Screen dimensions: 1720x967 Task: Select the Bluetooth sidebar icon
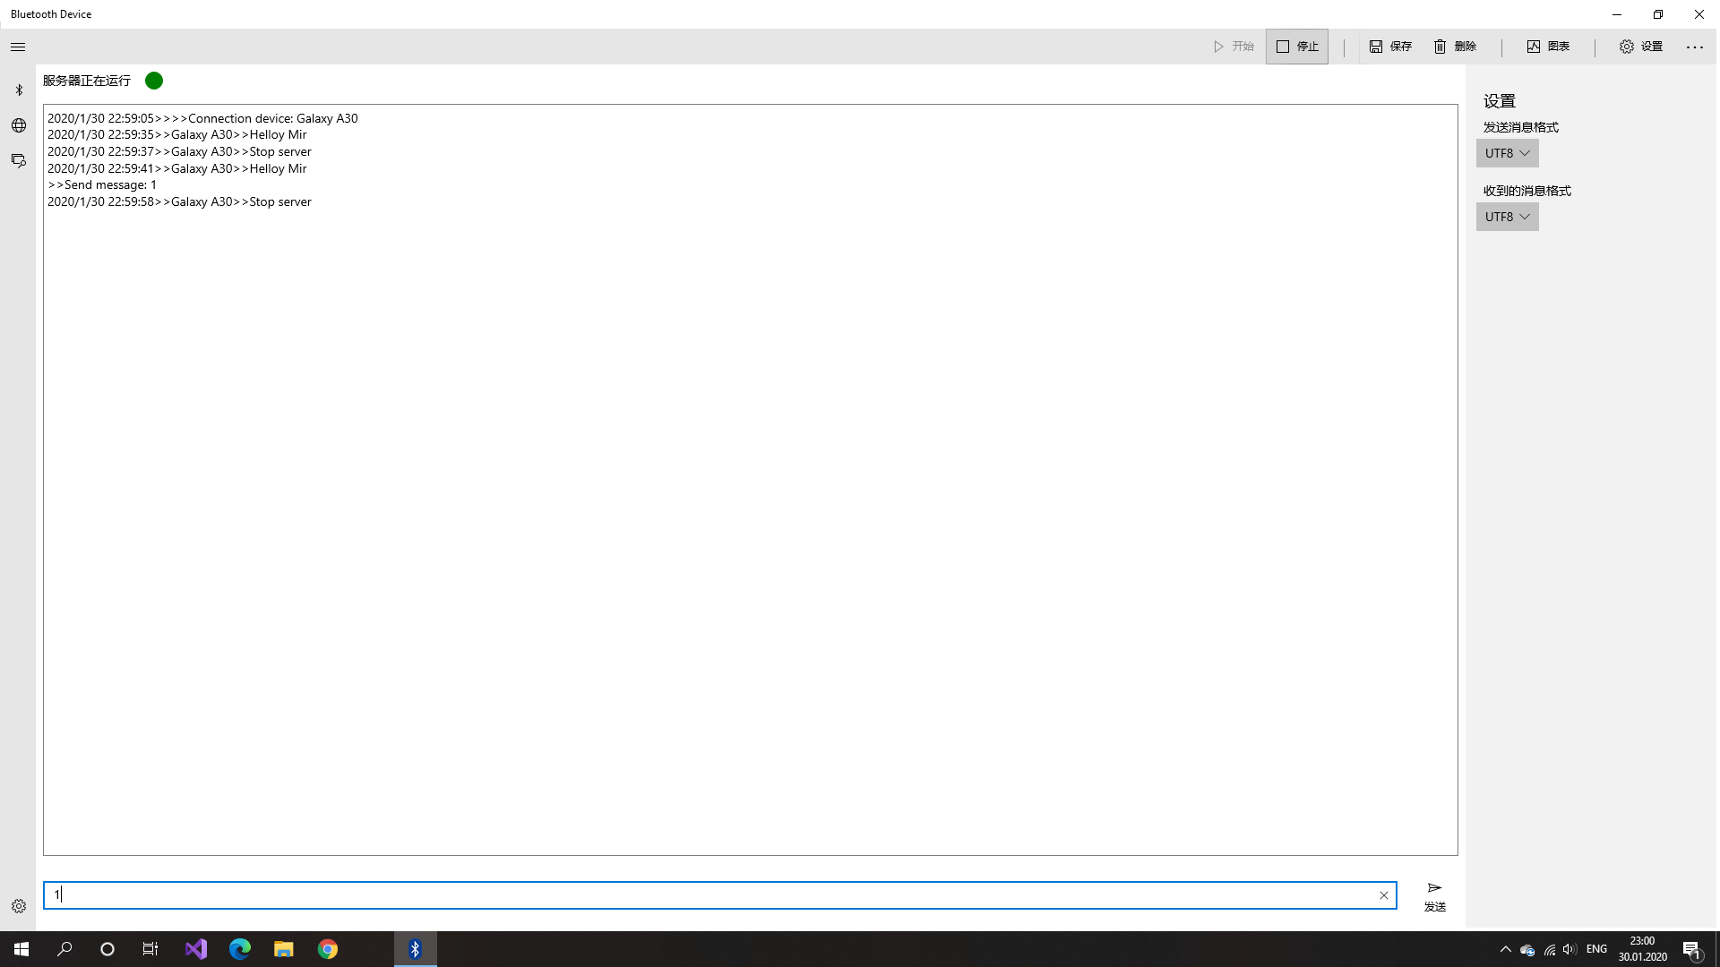[19, 90]
